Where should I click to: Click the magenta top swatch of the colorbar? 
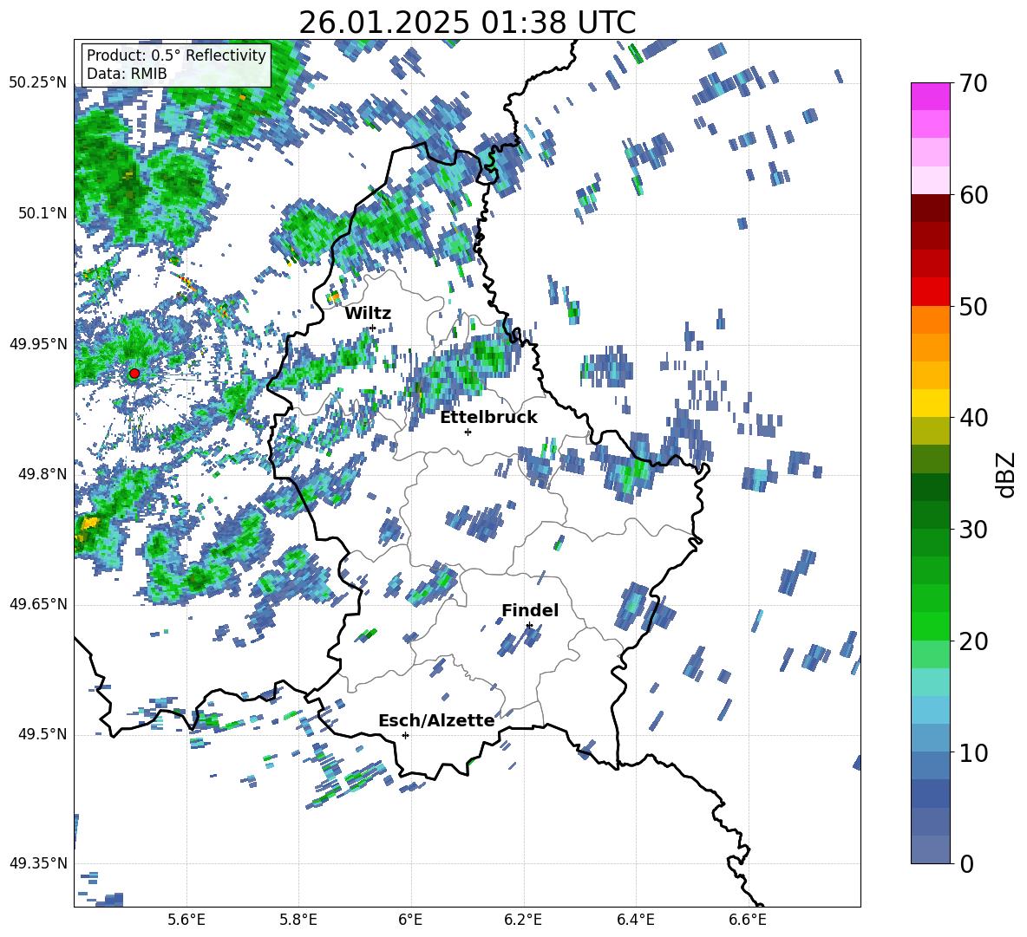pyautogui.click(x=930, y=97)
